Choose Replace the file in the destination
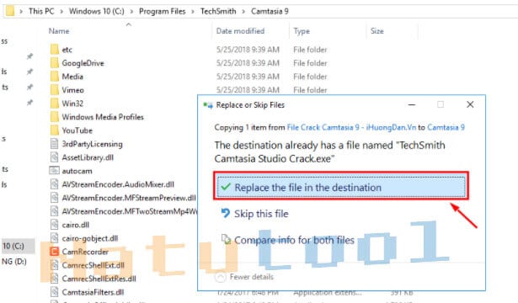This screenshot has width=518, height=303. click(341, 187)
